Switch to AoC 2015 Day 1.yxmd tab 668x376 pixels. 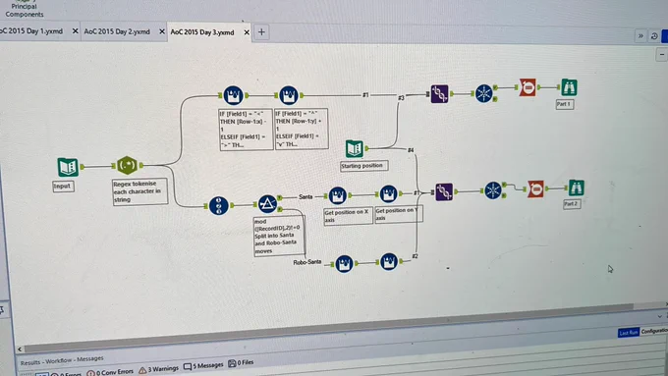(x=31, y=31)
